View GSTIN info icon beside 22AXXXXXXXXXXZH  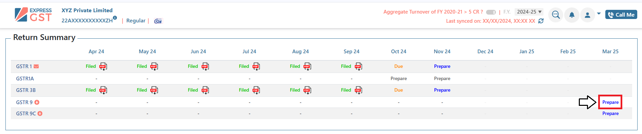pos(115,18)
